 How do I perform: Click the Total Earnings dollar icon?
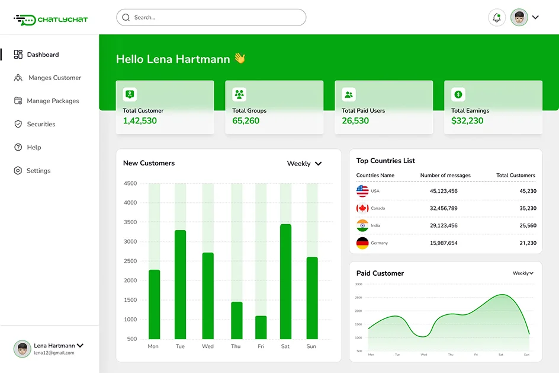click(x=457, y=94)
